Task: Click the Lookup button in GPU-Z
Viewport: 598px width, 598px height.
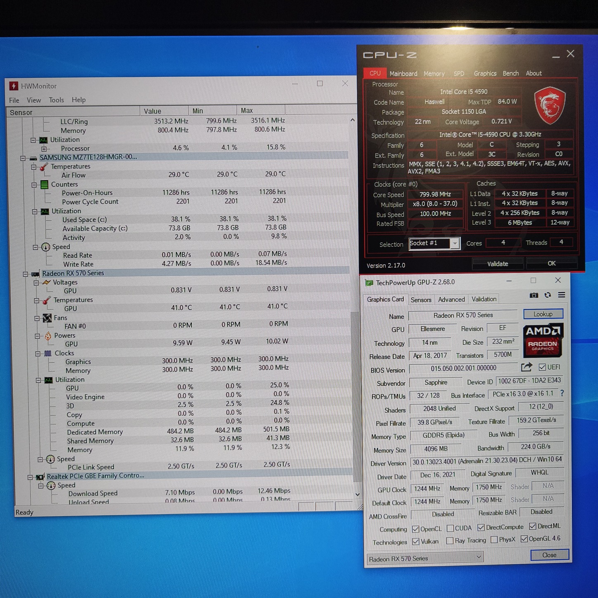Action: click(543, 314)
